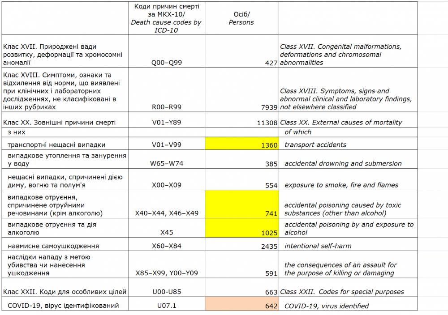Click the 'intentional self-harm' English label cell
448x315 pixels.
(318, 246)
